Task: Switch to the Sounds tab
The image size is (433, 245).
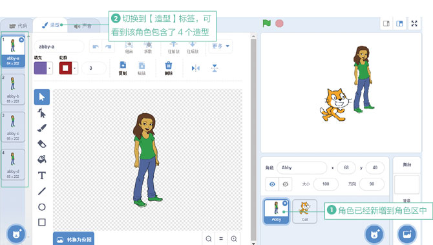Action: [83, 26]
